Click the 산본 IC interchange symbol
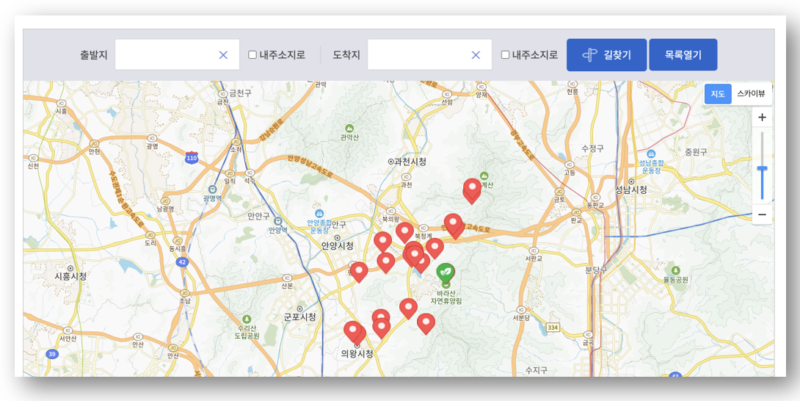The height and width of the screenshot is (401, 800). click(287, 278)
